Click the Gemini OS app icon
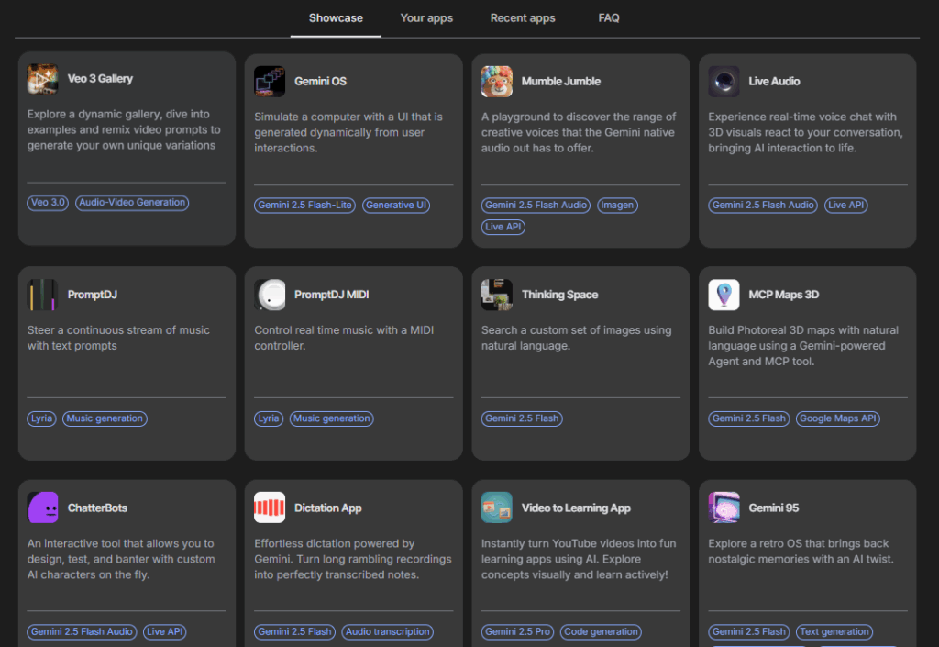Viewport: 939px width, 647px height. pos(270,82)
